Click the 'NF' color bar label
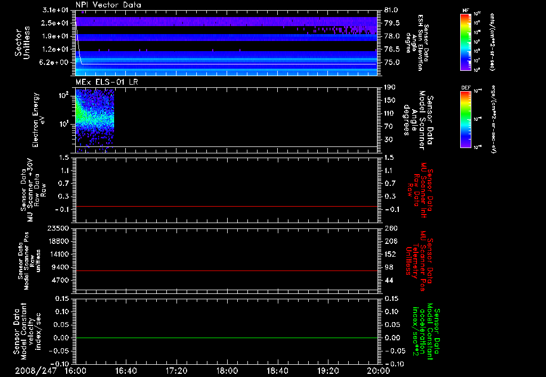The width and height of the screenshot is (546, 377). tap(465, 11)
